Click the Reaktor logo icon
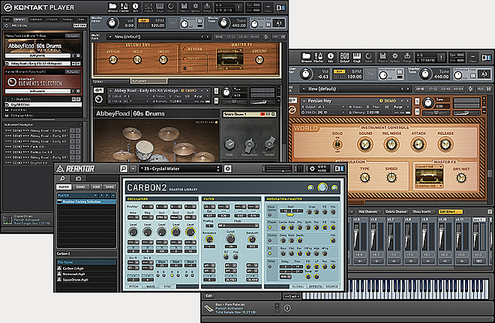 (60, 169)
